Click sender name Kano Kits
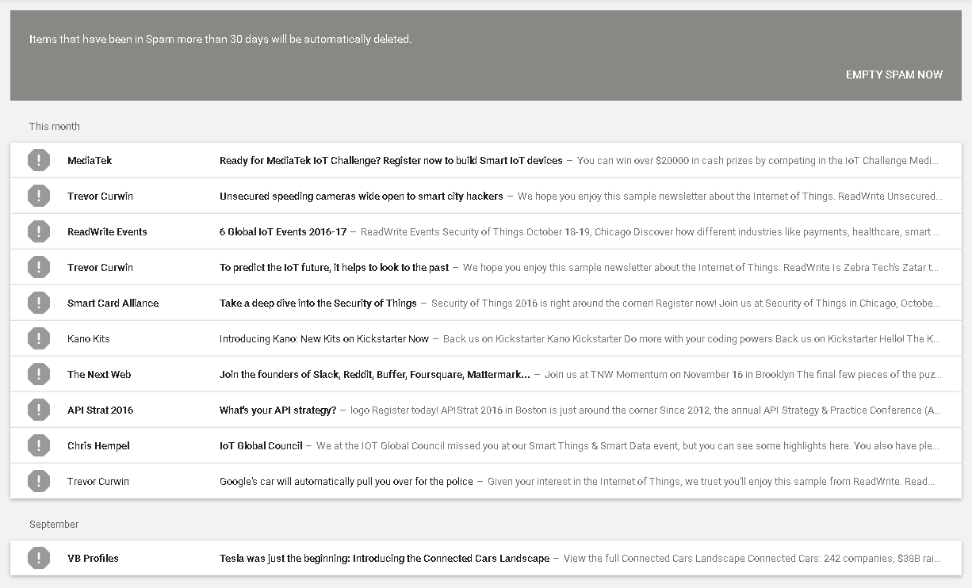972x588 pixels. [89, 338]
